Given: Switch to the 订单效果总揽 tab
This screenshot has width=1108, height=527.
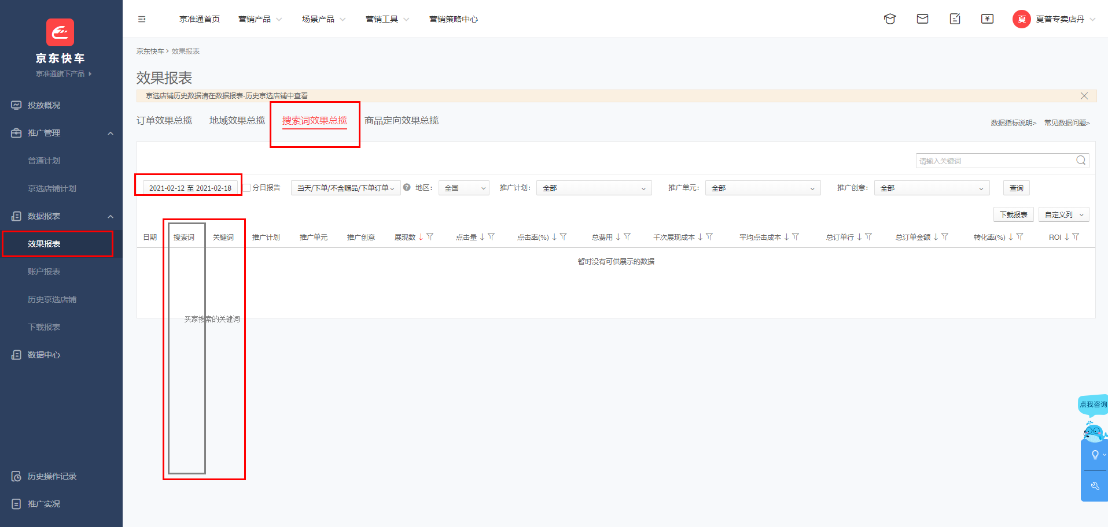Looking at the screenshot, I should point(164,120).
